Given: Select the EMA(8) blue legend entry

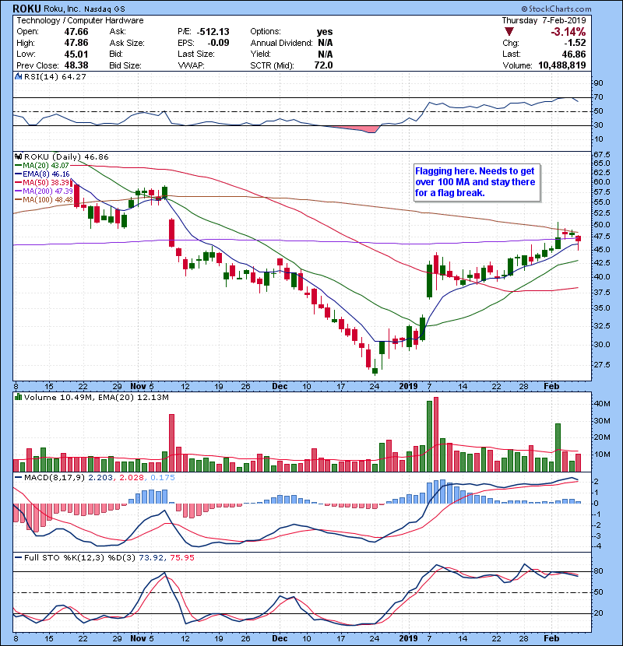Looking at the screenshot, I should coord(42,174).
